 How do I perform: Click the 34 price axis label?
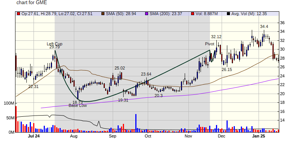pyautogui.click(x=283, y=32)
